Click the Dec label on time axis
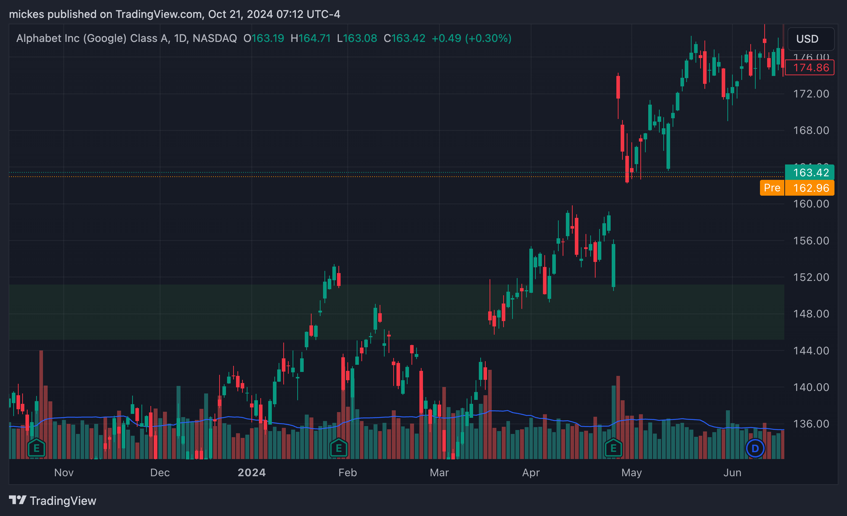Viewport: 847px width, 516px height. 160,473
